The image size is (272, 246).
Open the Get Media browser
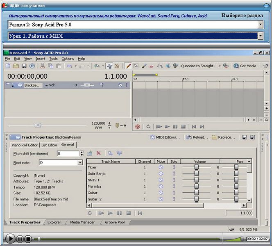pos(245,66)
